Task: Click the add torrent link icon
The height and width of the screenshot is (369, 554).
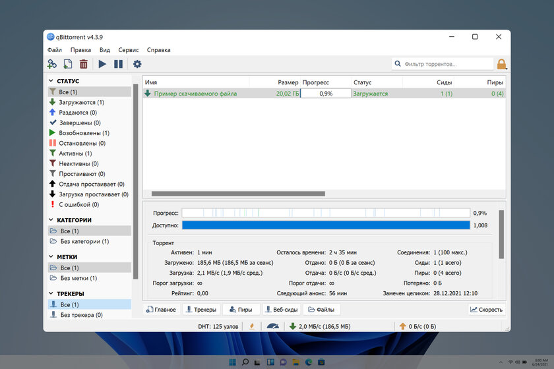Action: 52,64
